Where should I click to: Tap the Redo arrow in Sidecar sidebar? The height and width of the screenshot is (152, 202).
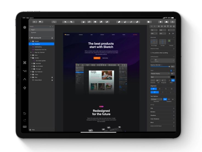click(25, 120)
